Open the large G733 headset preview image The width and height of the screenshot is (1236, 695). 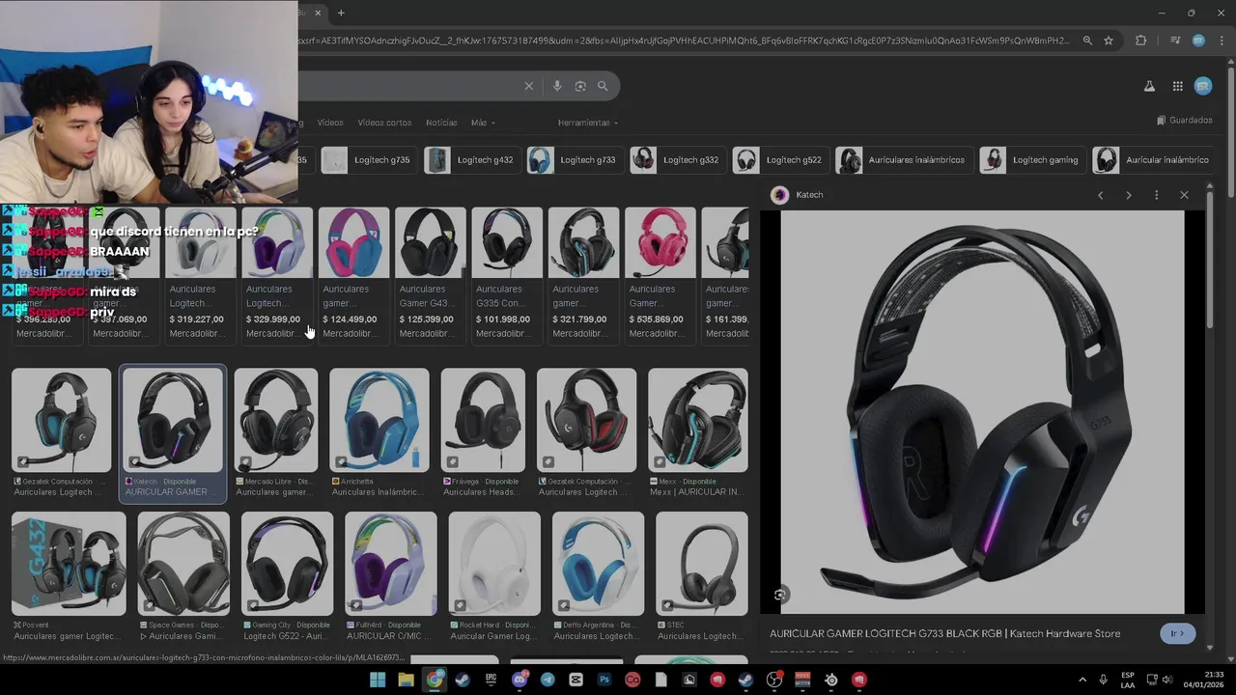(x=982, y=412)
